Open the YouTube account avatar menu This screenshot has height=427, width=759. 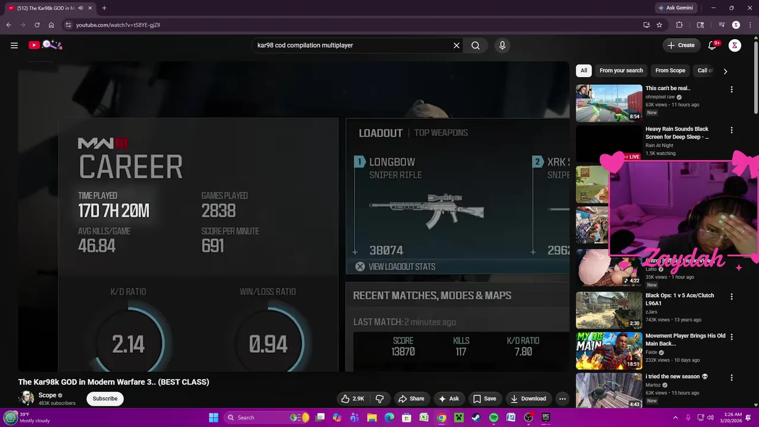tap(735, 45)
